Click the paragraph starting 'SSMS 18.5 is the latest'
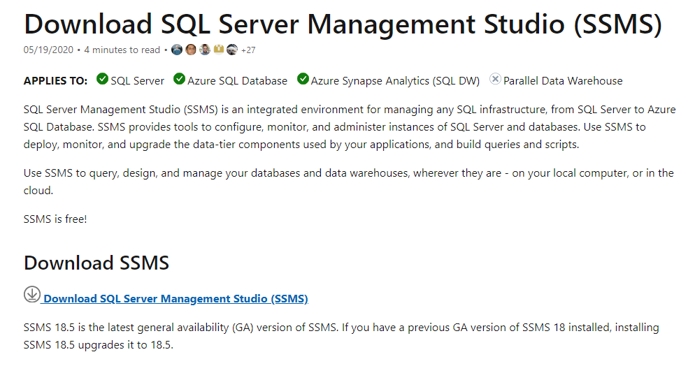Viewport: 695px width, 366px height. 341,337
